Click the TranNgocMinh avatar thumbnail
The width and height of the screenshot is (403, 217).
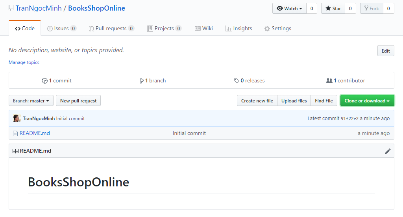point(17,118)
